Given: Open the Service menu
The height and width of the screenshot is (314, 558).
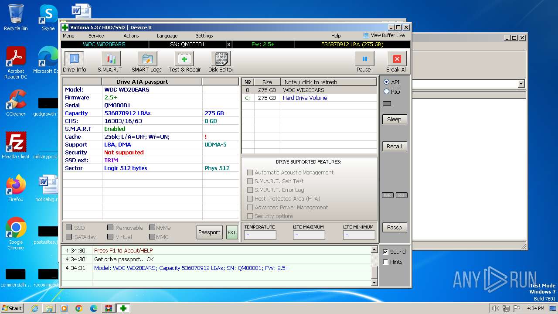Looking at the screenshot, I should click(96, 36).
